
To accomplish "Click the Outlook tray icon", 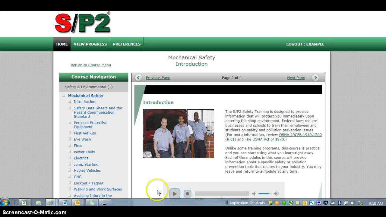I will tap(305, 203).
